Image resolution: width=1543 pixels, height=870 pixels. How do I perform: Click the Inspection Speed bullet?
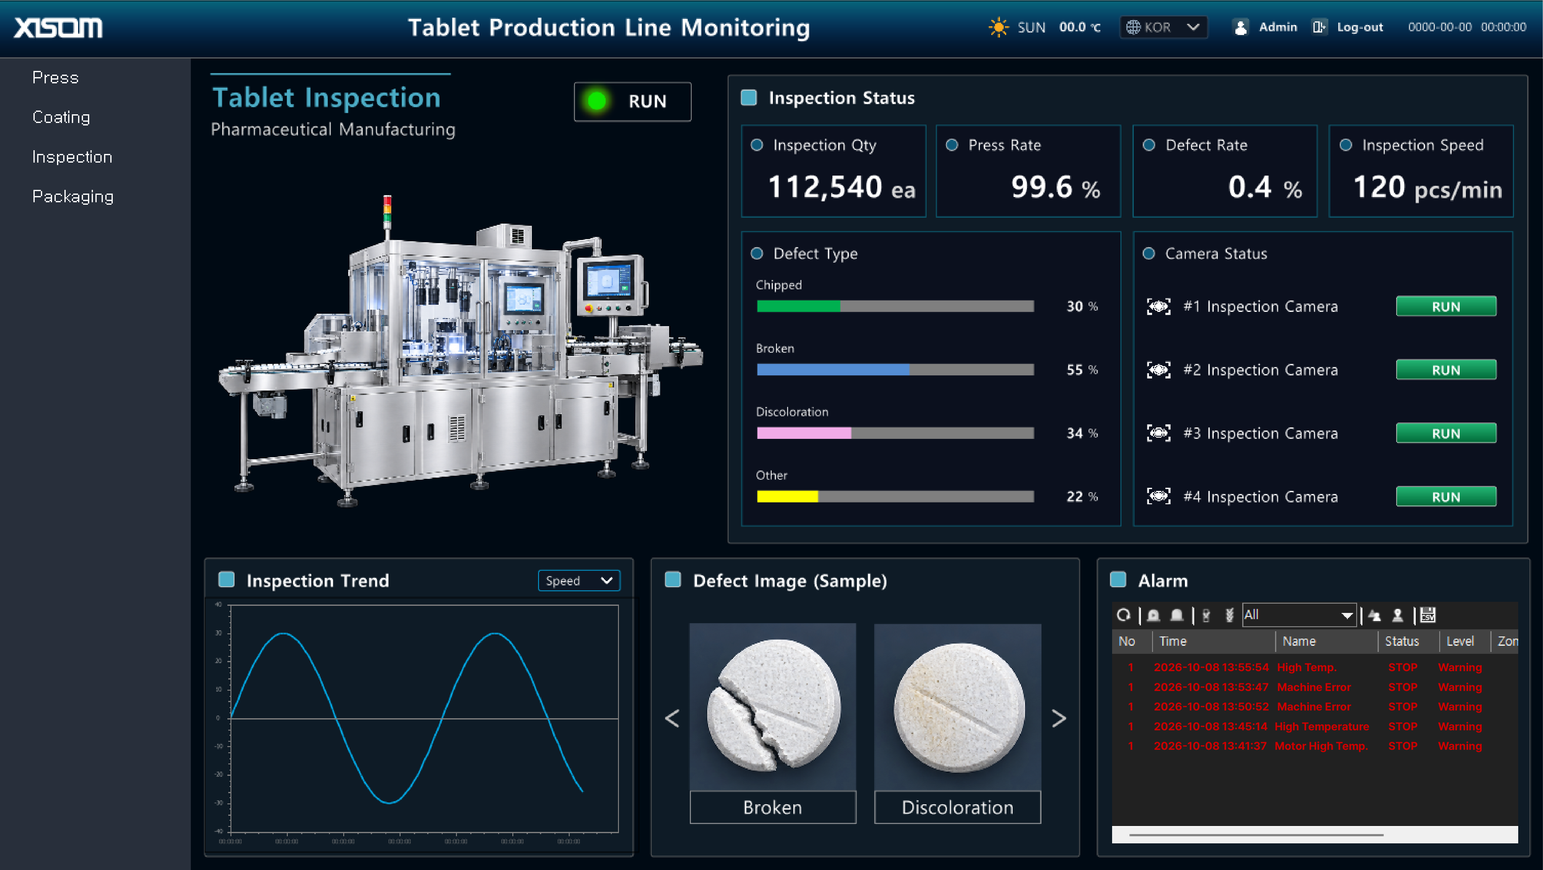coord(1346,145)
